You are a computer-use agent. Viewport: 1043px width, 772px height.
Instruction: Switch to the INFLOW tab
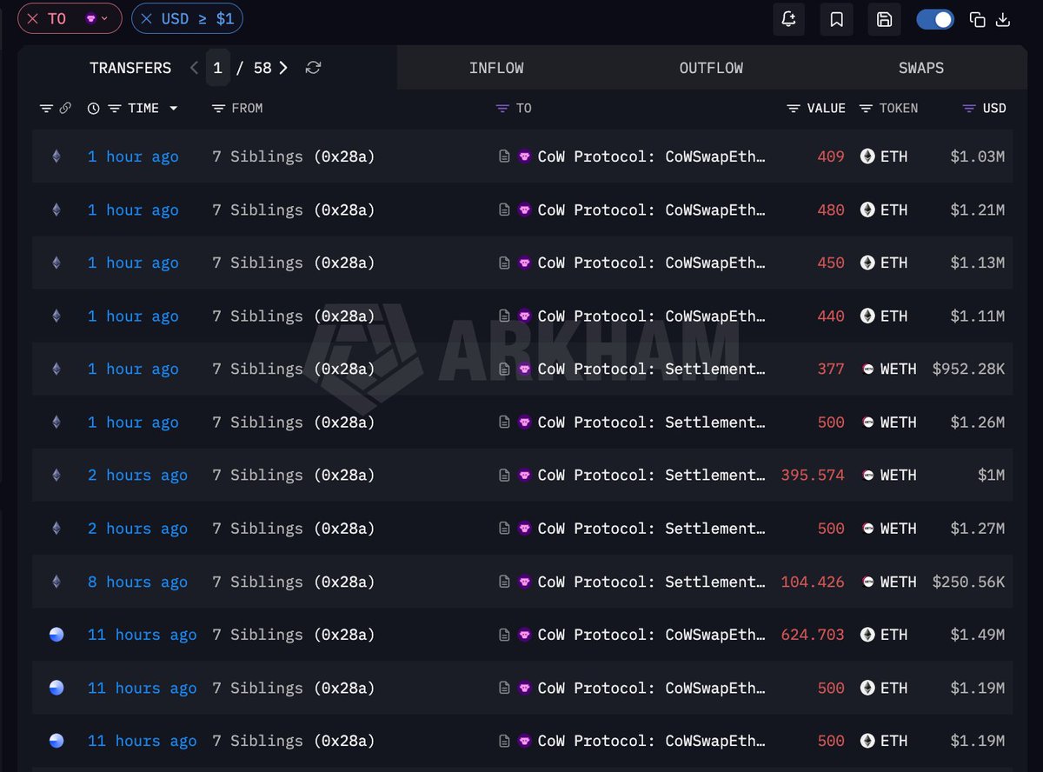click(x=496, y=68)
